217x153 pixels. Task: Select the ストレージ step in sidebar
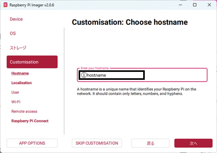tap(18, 48)
